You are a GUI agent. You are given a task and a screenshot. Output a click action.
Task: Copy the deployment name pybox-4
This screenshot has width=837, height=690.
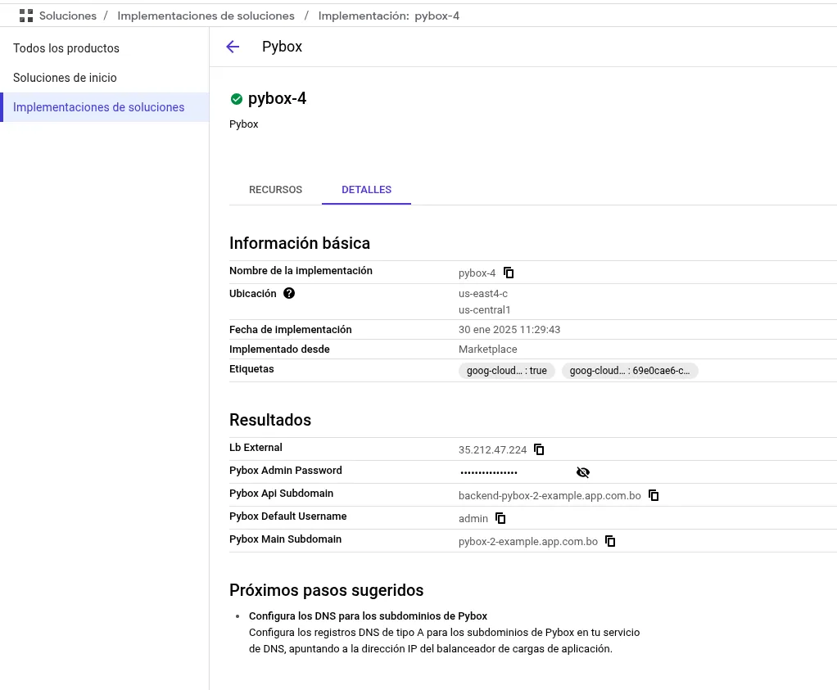(x=509, y=273)
